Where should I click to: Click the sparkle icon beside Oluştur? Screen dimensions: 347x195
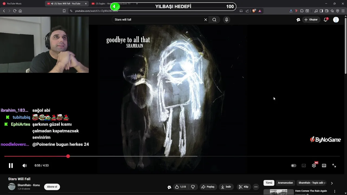click(x=298, y=19)
